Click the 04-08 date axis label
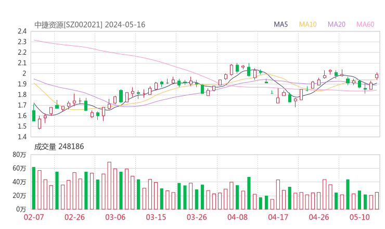The height and width of the screenshot is (229, 385). tap(237, 217)
